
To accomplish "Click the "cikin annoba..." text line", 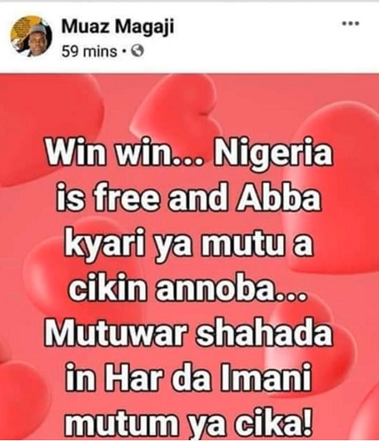I will pos(187,288).
